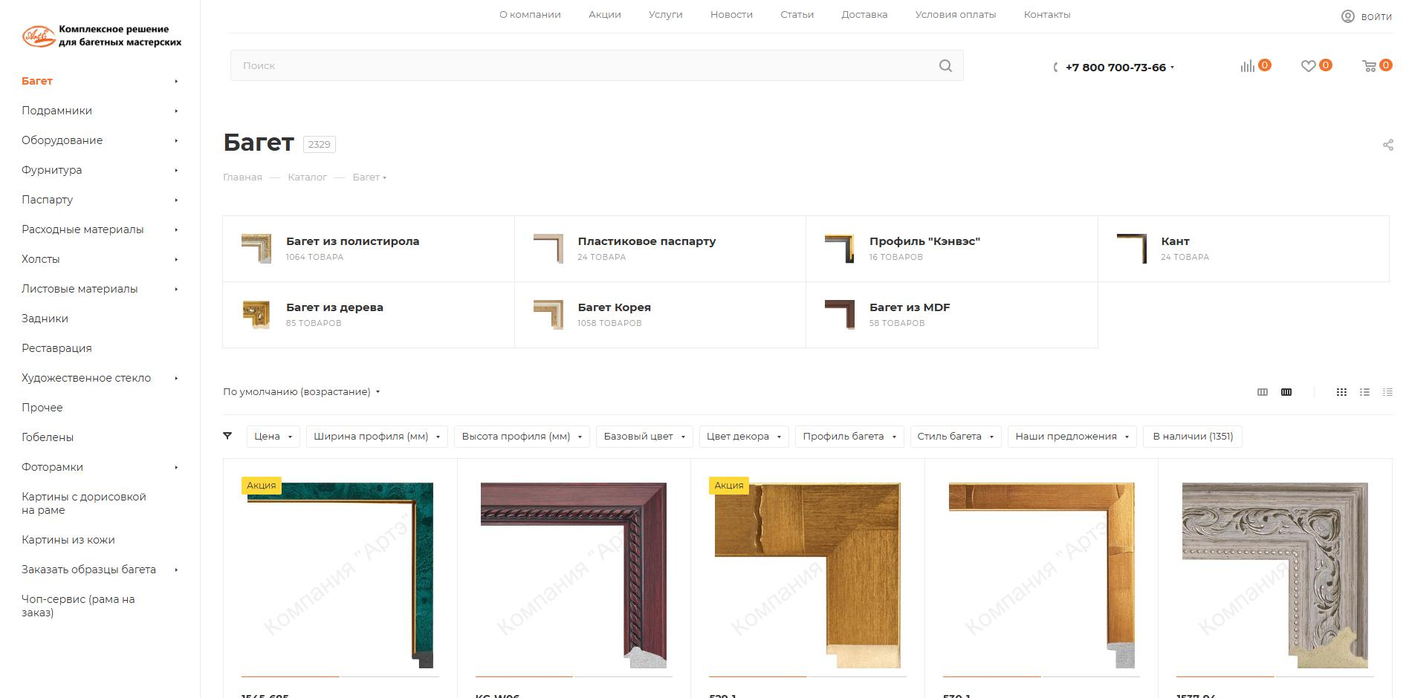Open Базовый цвет filter dropdown

[644, 437]
